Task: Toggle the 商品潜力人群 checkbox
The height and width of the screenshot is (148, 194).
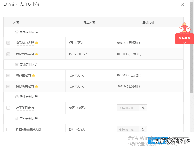Action: coord(8,43)
